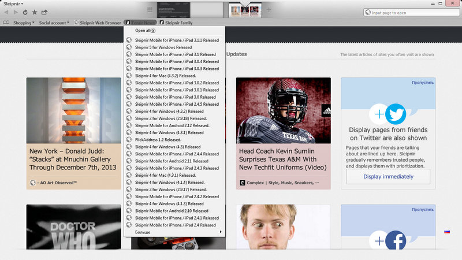Image resolution: width=462 pixels, height=260 pixels.
Task: Add a new tab with the plus icon
Action: (269, 10)
